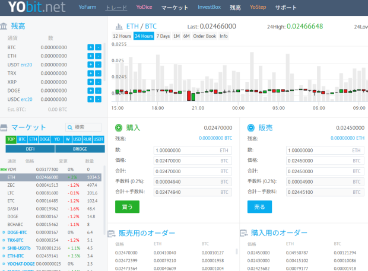Click the minus icon for USDT erc20

pos(99,65)
